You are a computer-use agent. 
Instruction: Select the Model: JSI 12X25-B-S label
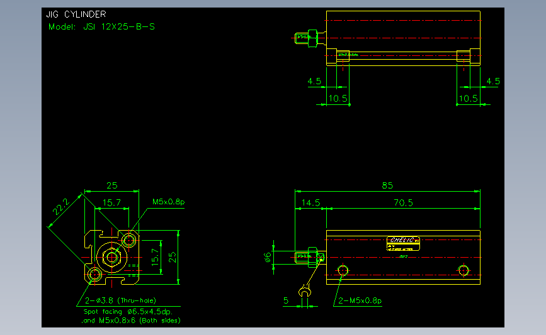tap(101, 27)
